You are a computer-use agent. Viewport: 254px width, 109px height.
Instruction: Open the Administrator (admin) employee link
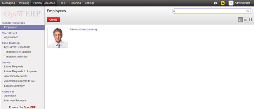coord(83,29)
